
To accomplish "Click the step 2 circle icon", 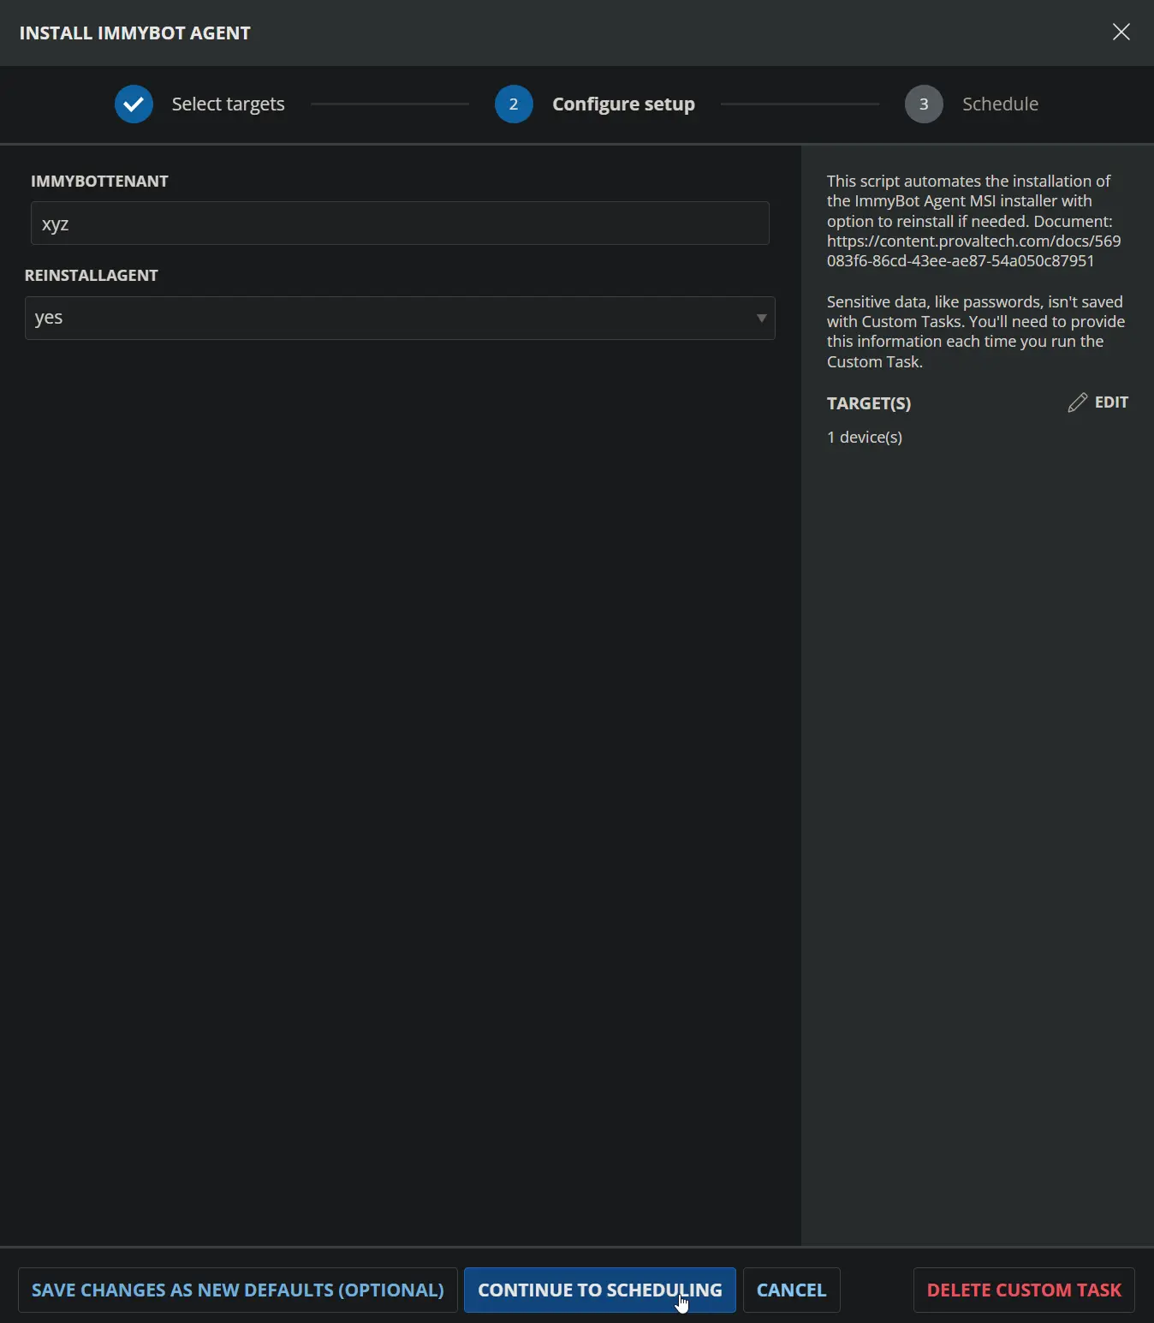I will [x=514, y=104].
